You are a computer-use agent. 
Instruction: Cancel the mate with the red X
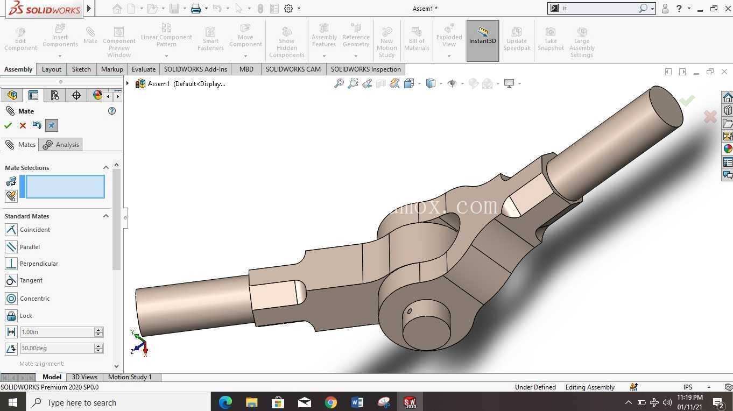click(x=23, y=125)
